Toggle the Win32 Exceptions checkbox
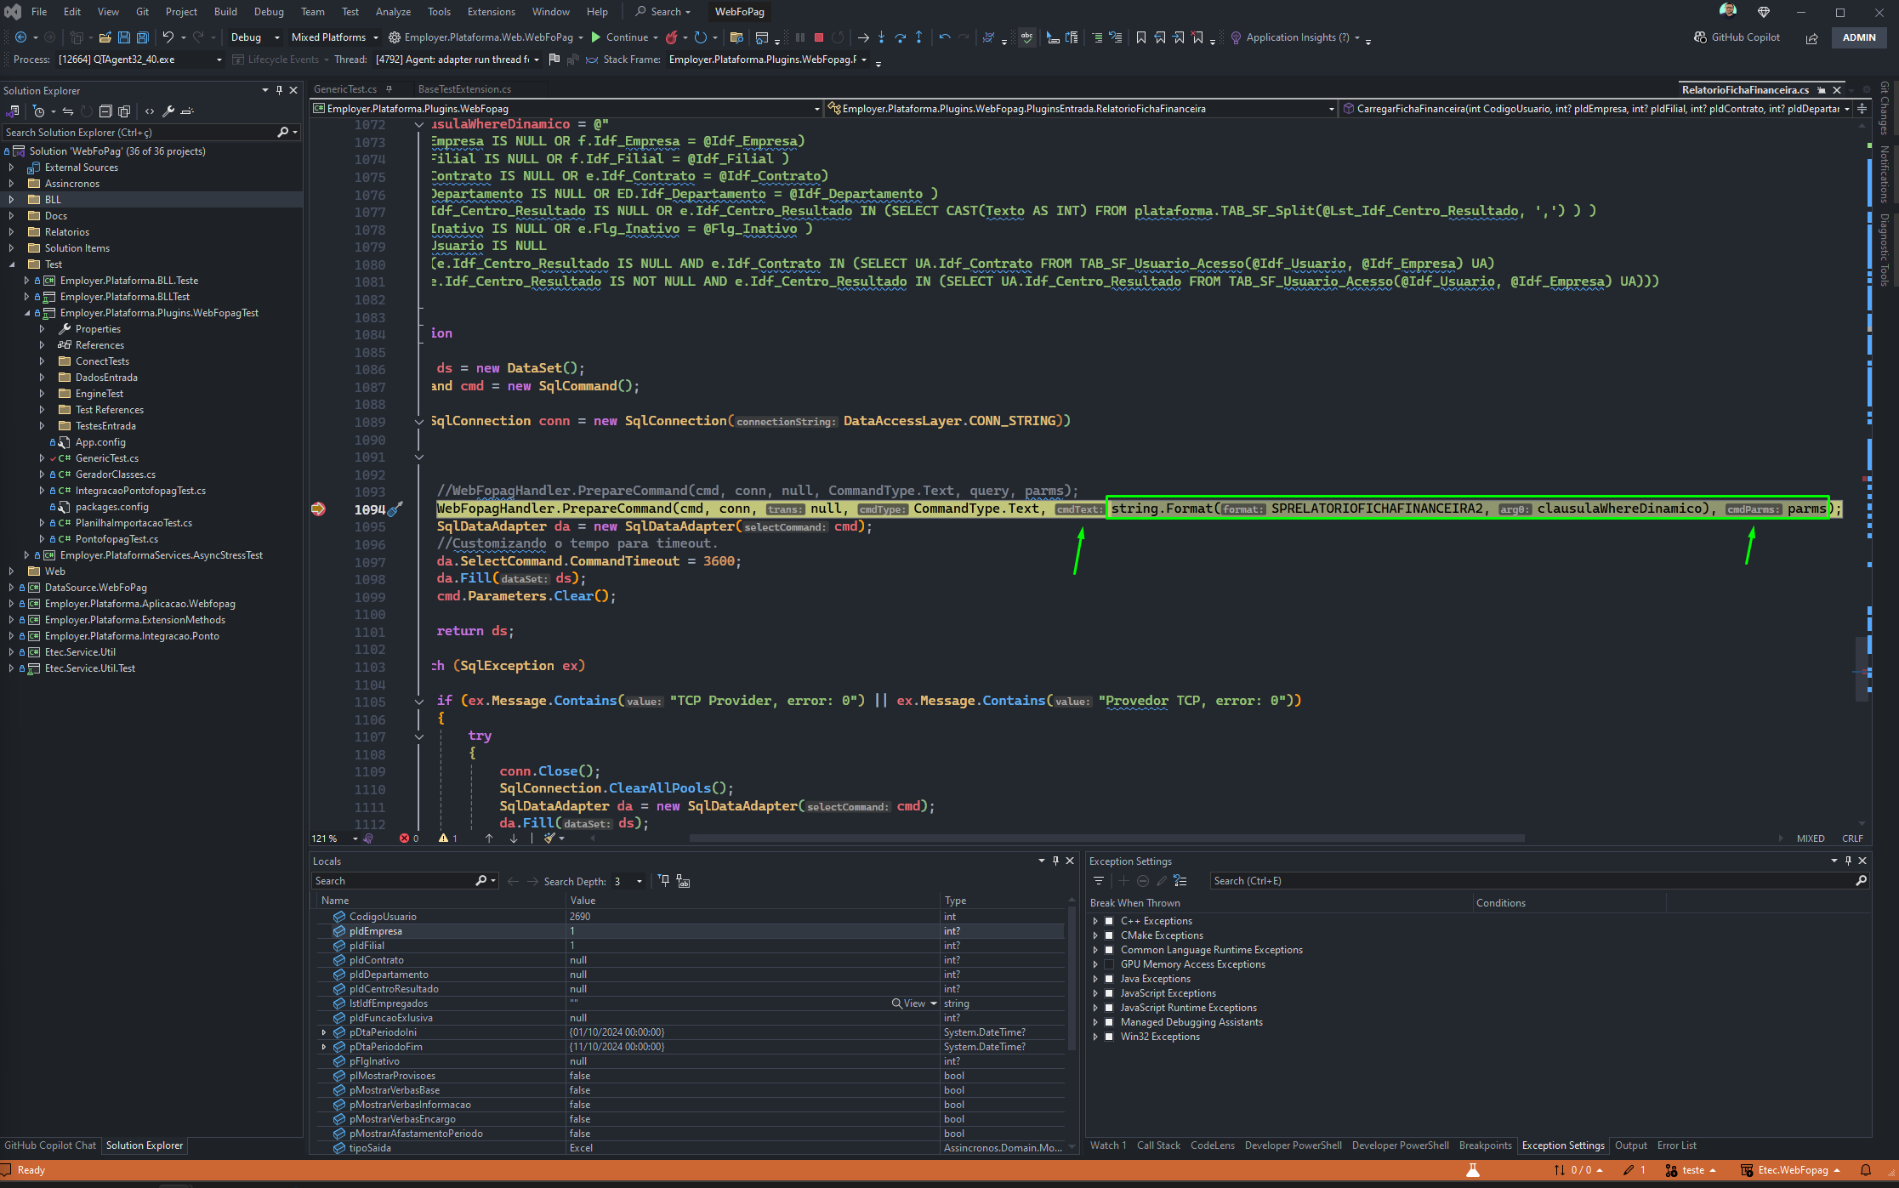 click(x=1109, y=1037)
